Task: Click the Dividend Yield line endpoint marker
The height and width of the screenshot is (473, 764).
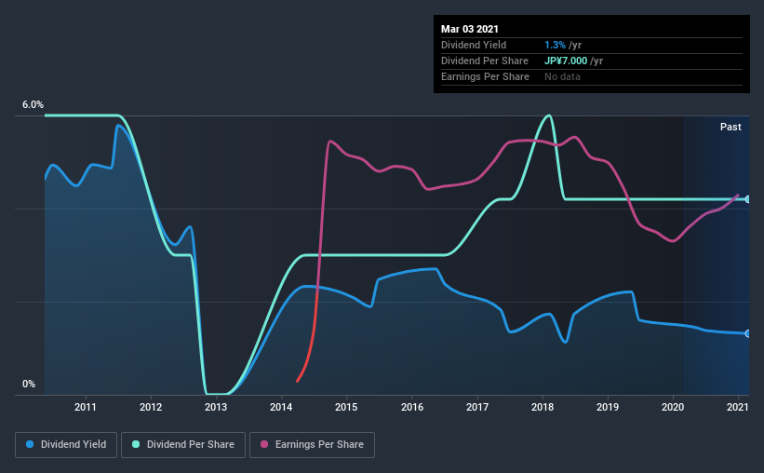Action: pos(747,333)
